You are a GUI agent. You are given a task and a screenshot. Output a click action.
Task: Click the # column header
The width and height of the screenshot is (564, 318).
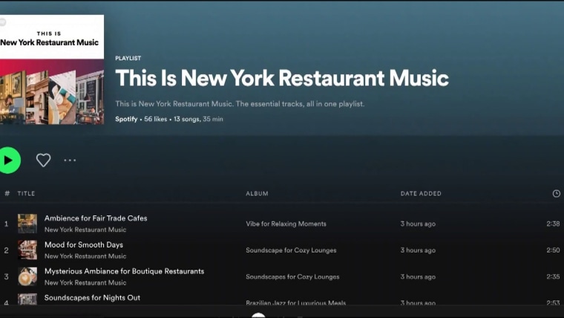point(7,194)
